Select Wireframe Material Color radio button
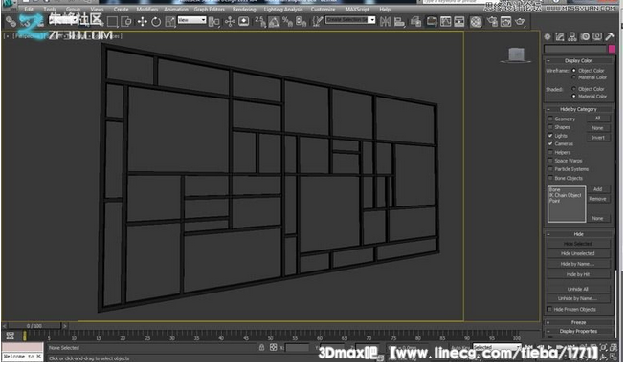The height and width of the screenshot is (369, 626). [x=574, y=77]
